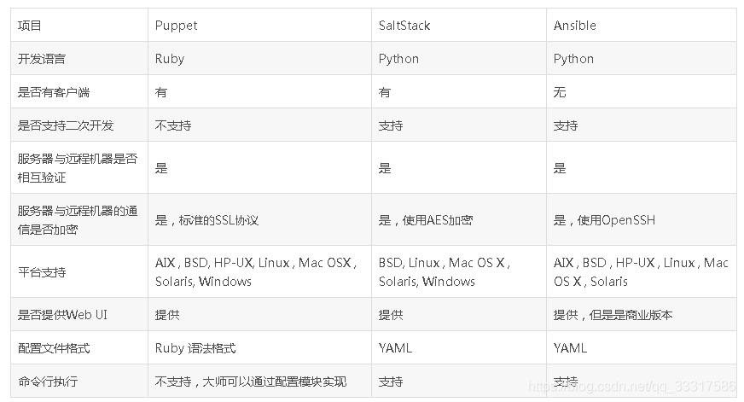This screenshot has height=402, width=744.
Task: Select the SaltStack column header
Action: (459, 25)
